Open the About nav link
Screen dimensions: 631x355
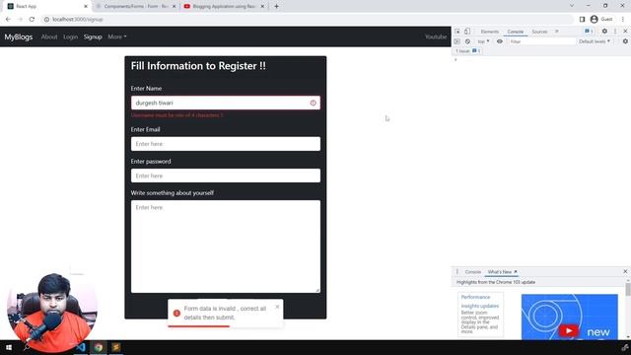49,36
